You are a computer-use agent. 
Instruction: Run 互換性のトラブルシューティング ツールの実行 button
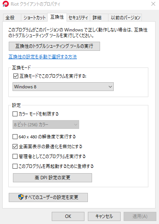point(54,46)
